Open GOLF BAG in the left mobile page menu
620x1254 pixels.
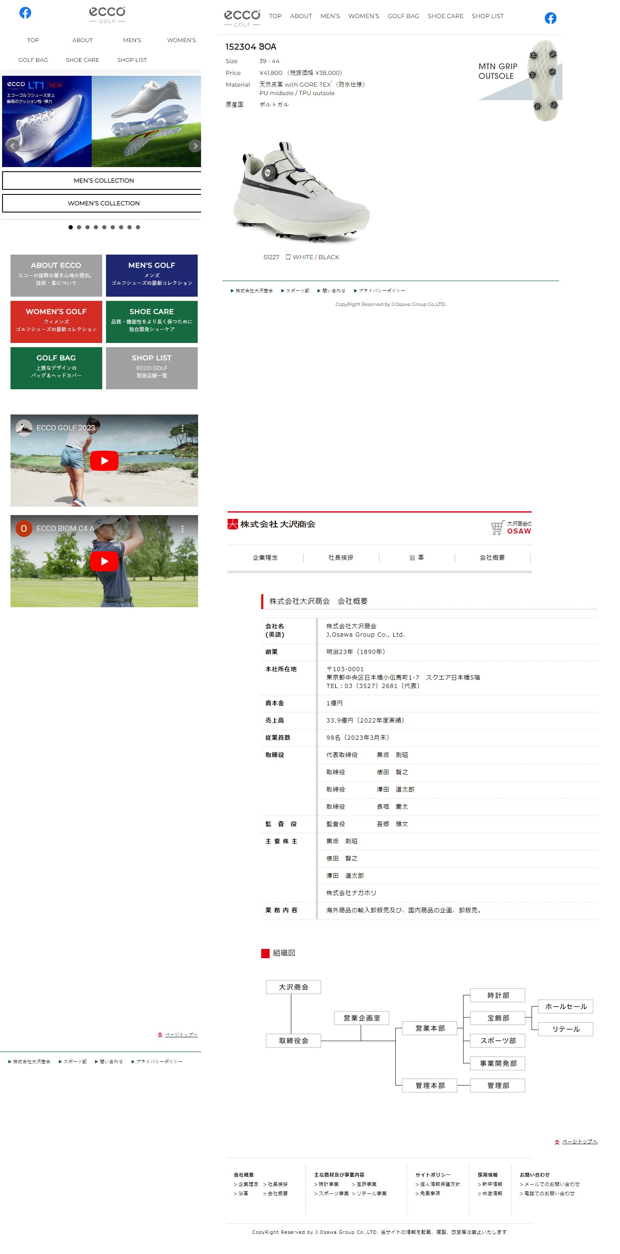tap(33, 60)
